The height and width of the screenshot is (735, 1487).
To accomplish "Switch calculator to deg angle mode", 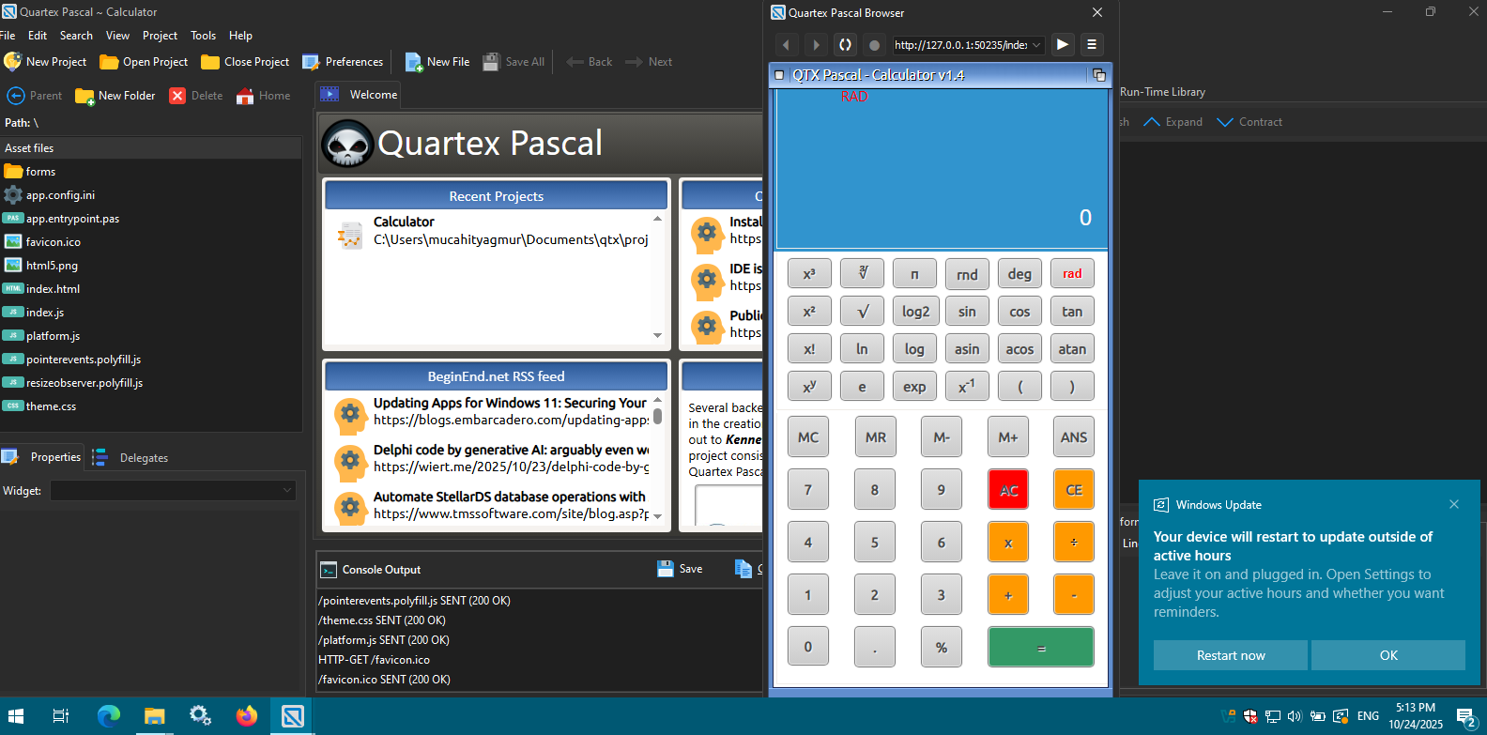I will tap(1019, 274).
